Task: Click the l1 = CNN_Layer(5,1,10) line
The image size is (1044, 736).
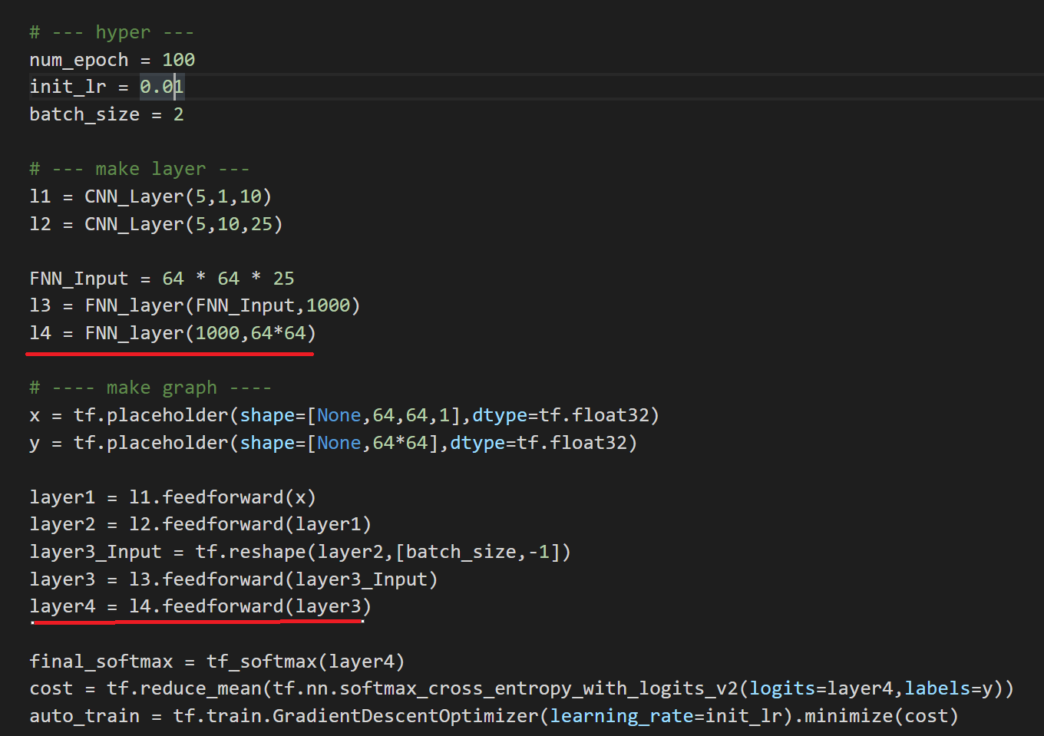Action: (x=150, y=196)
